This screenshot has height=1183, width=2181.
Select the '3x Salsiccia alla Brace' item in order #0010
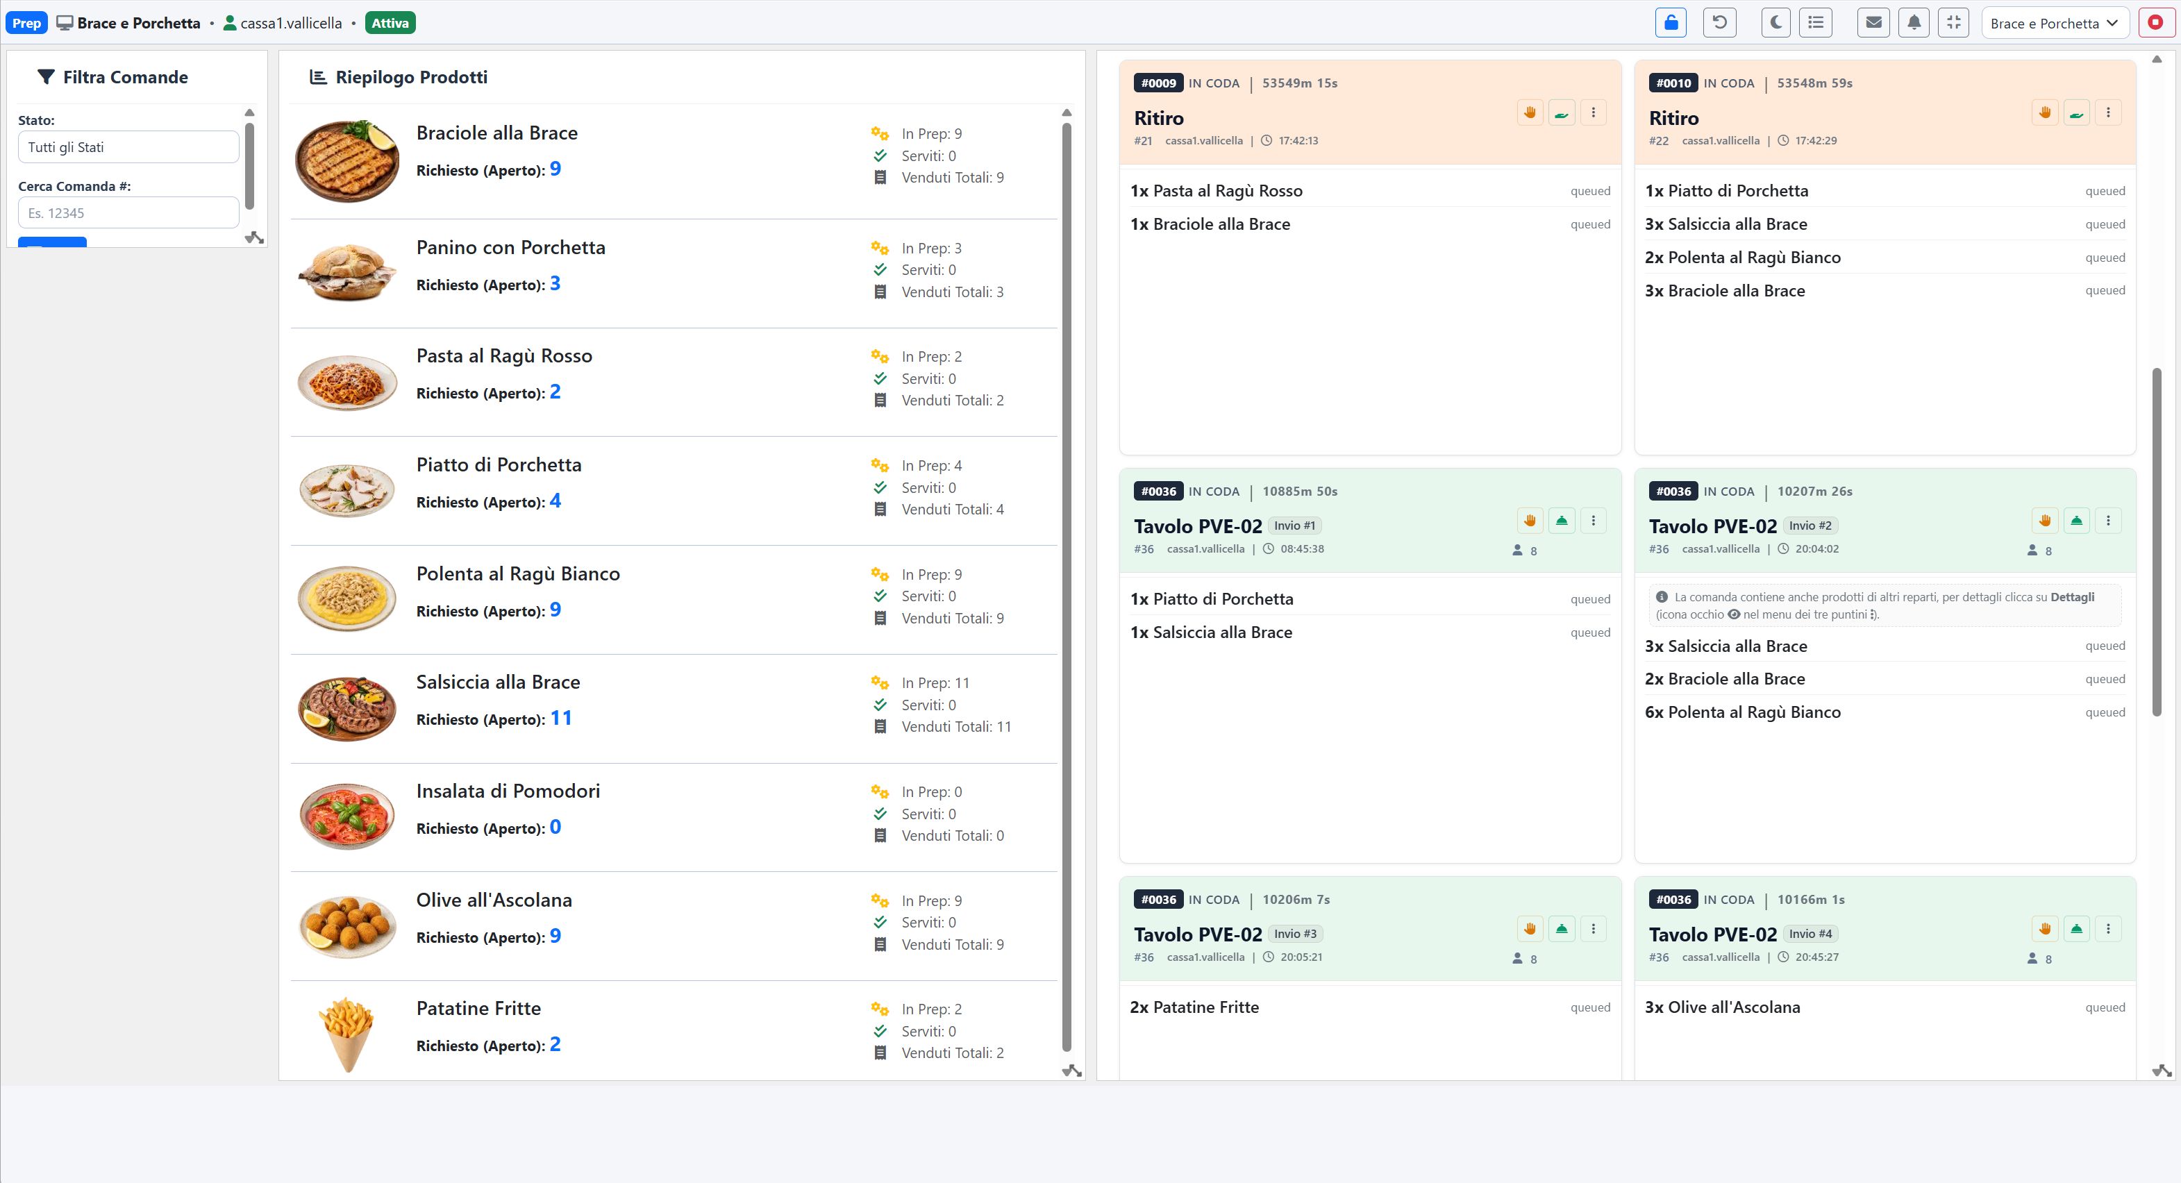coord(1885,224)
